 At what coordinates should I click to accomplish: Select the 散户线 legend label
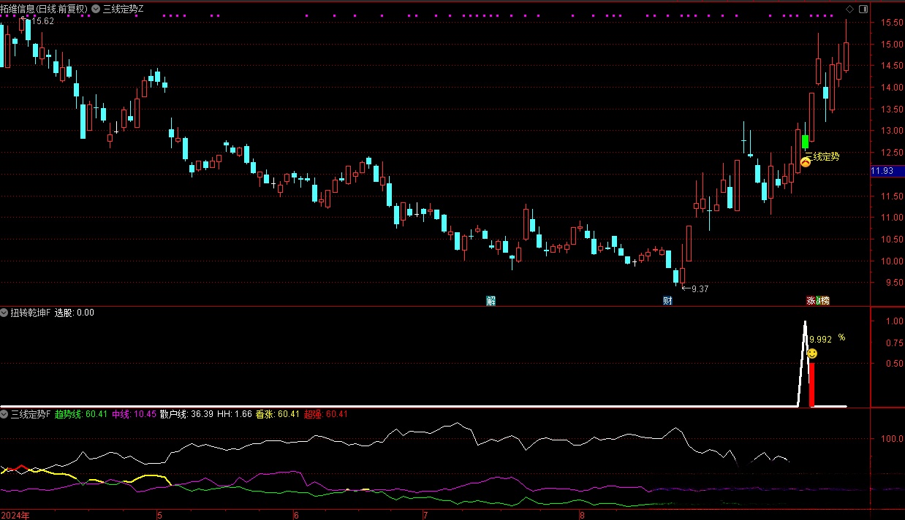(174, 414)
